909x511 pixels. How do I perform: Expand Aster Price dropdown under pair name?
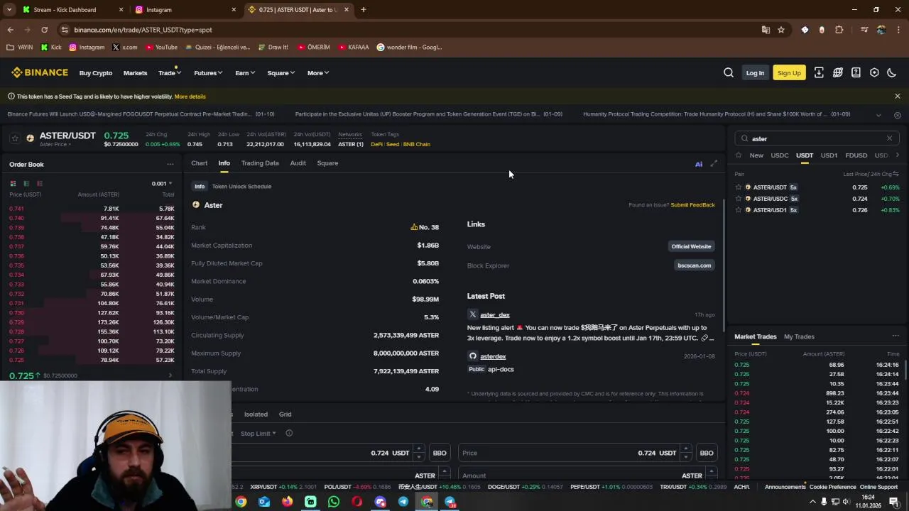(x=55, y=145)
